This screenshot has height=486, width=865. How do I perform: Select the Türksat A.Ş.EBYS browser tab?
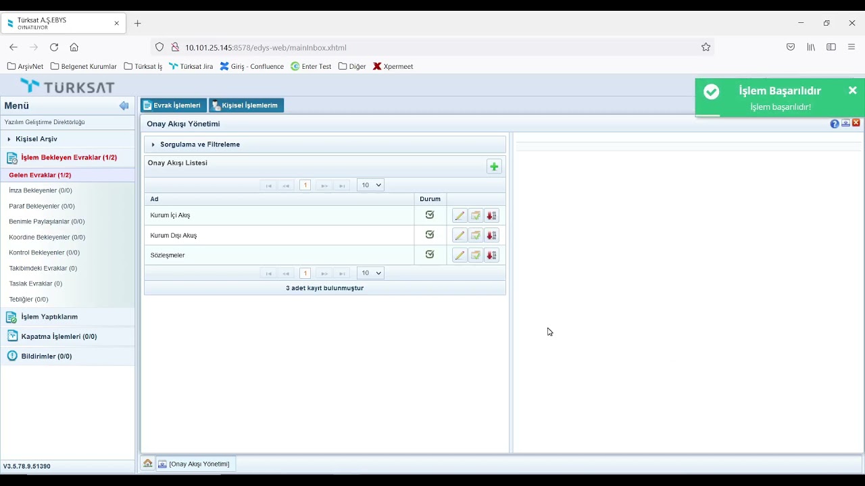(62, 23)
